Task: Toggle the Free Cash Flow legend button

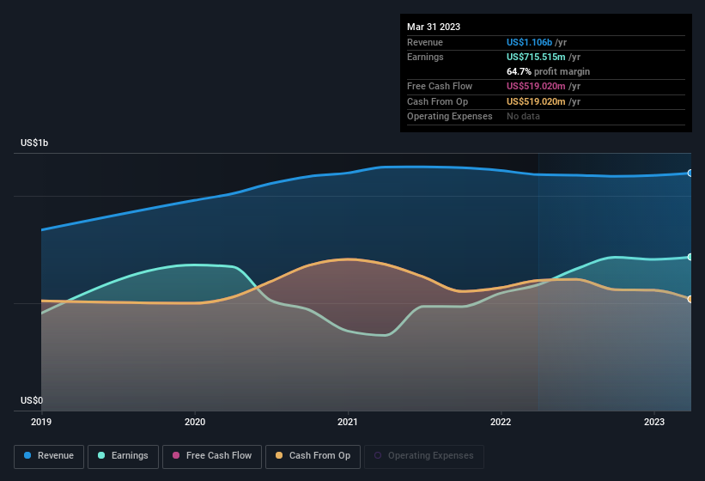Action: [x=212, y=456]
